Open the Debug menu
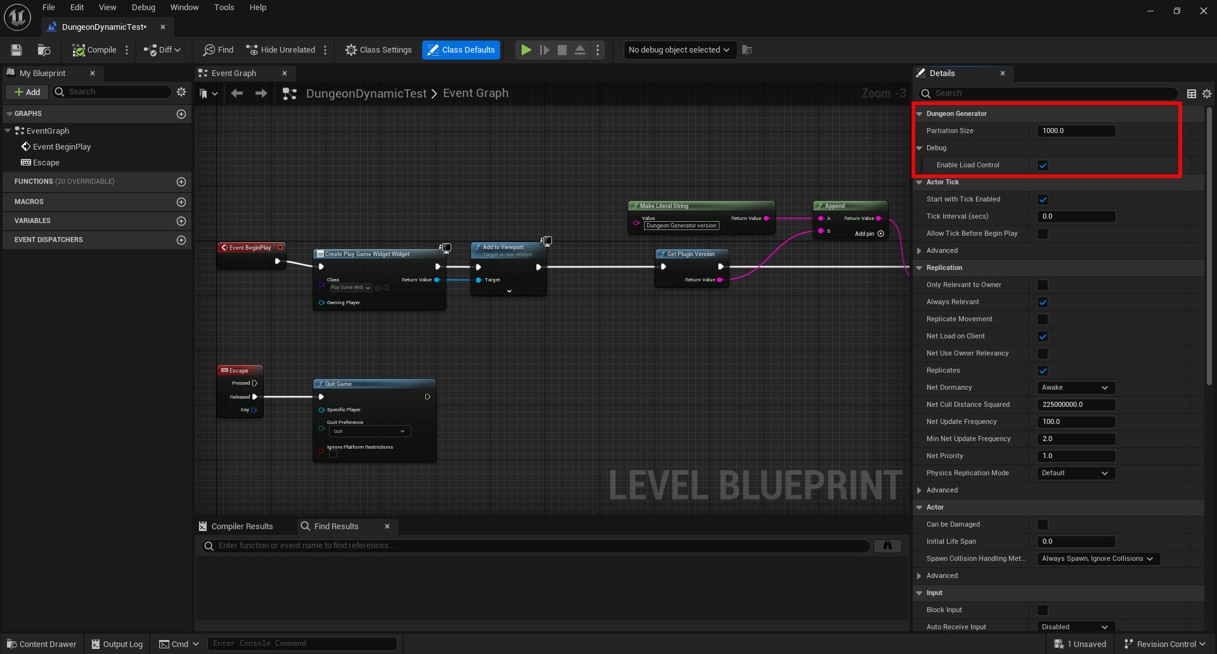1217x654 pixels. coord(143,8)
